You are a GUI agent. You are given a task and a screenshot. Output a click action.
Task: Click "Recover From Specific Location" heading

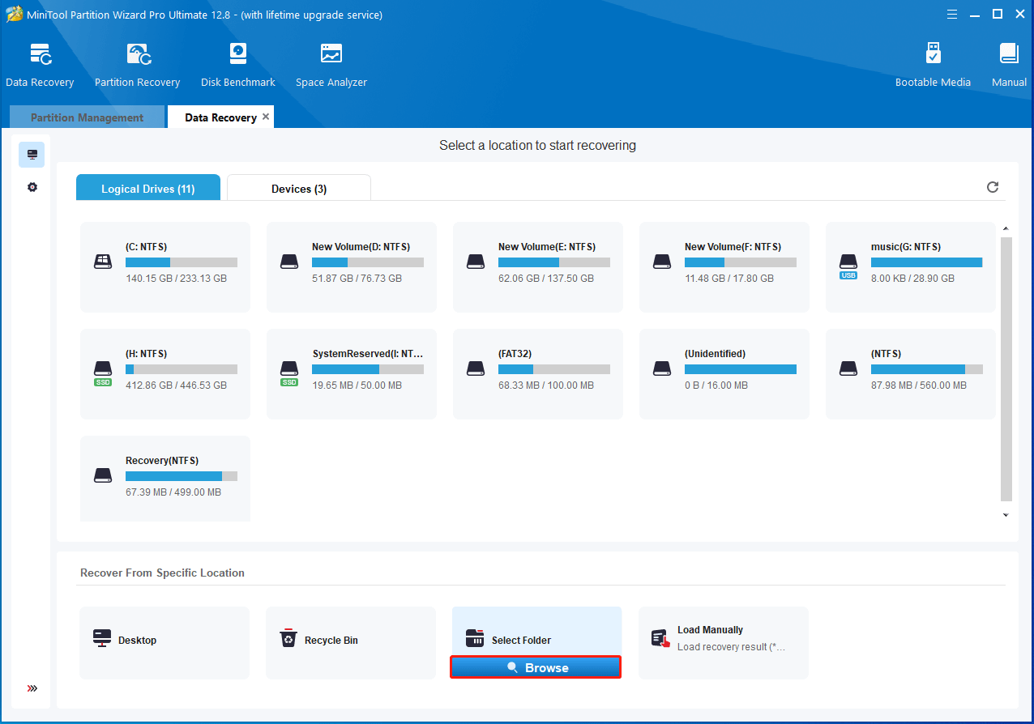[x=162, y=573]
